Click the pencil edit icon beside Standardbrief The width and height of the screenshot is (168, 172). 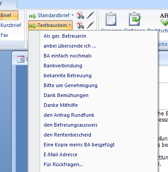[90, 15]
